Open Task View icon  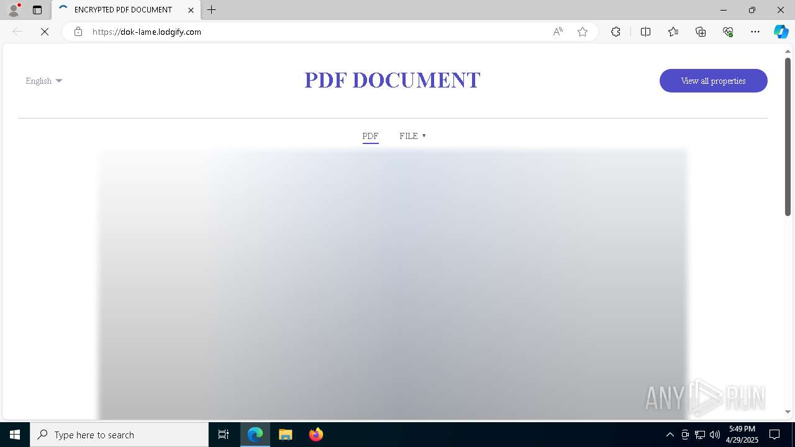(x=224, y=435)
